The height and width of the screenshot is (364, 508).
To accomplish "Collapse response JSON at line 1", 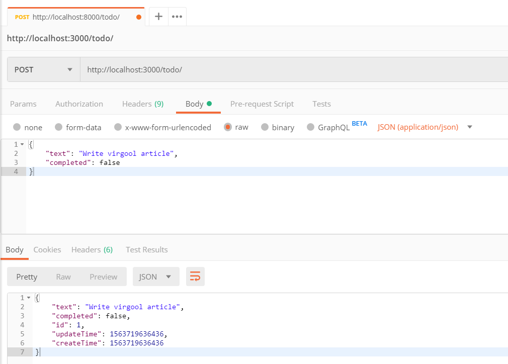I will pos(29,298).
